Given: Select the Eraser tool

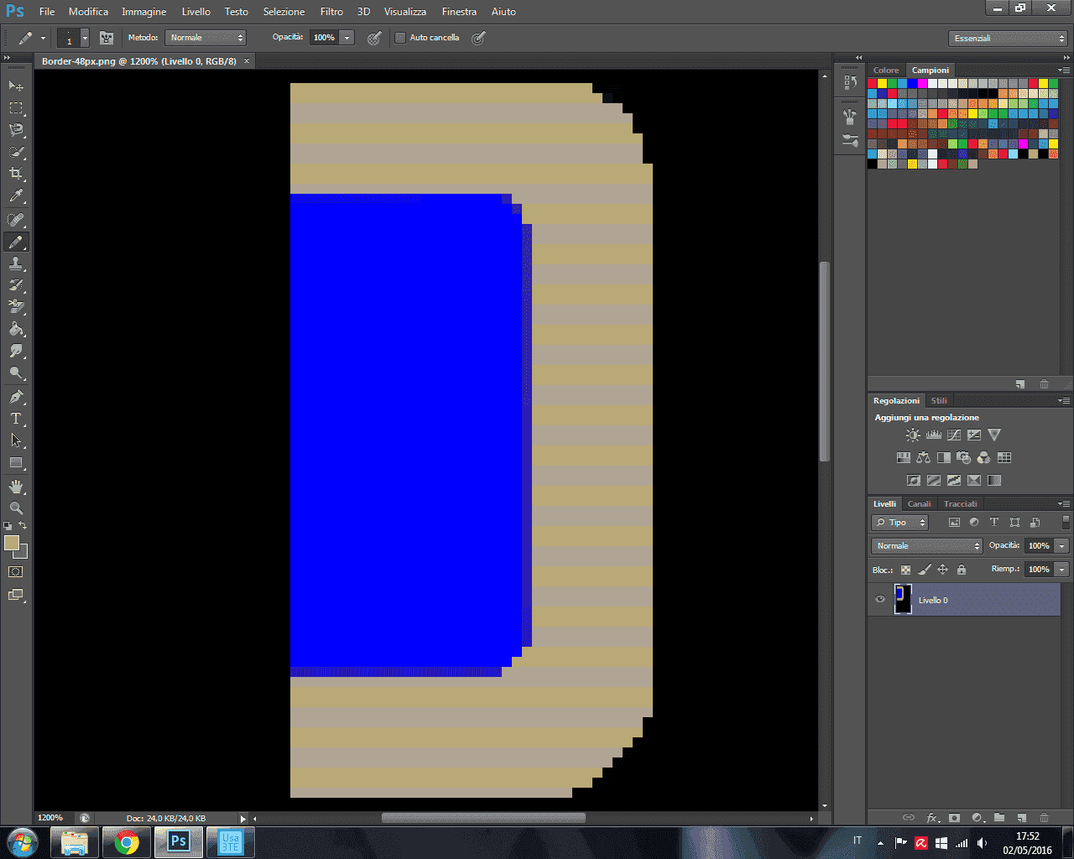Looking at the screenshot, I should click(16, 307).
